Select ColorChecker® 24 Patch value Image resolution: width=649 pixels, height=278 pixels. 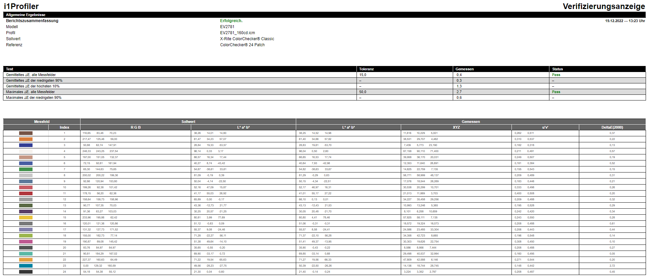point(242,45)
